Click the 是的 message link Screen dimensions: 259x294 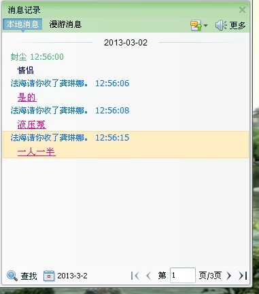pyautogui.click(x=27, y=98)
